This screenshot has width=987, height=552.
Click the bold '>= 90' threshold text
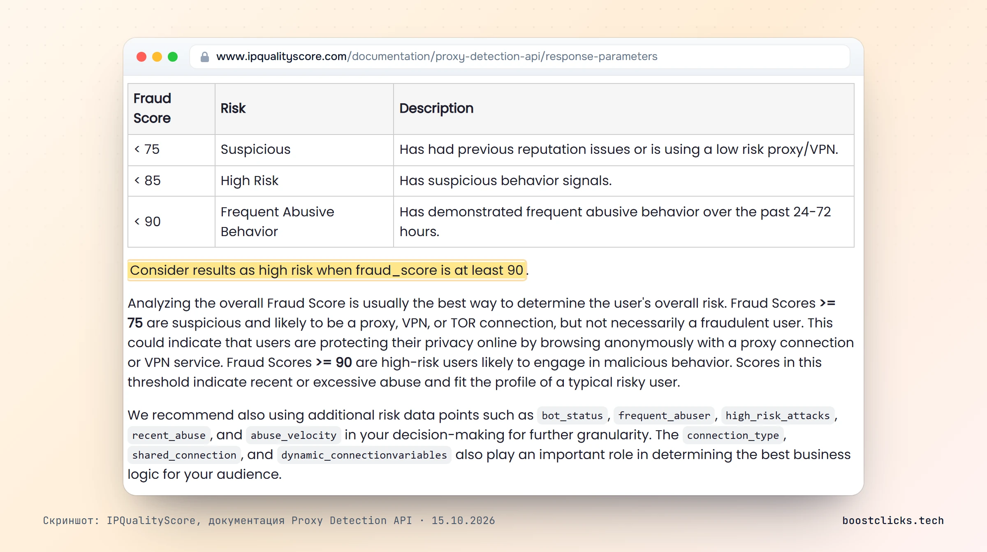tap(334, 362)
